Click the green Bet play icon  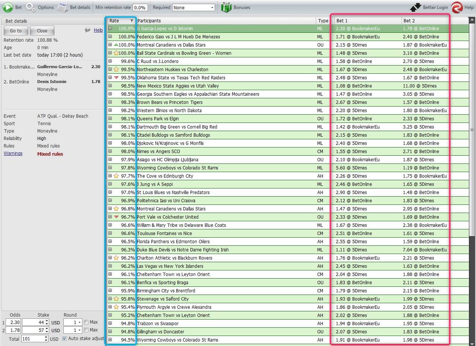[8, 7]
